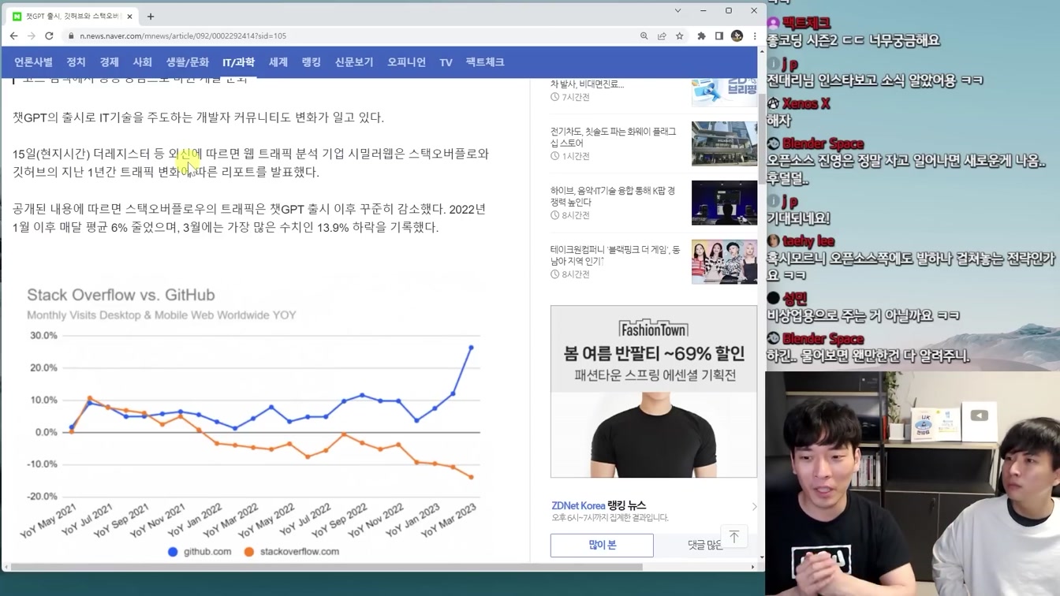The height and width of the screenshot is (596, 1060).
Task: Expand ZDNet Korea ranking with the chevron
Action: point(754,507)
